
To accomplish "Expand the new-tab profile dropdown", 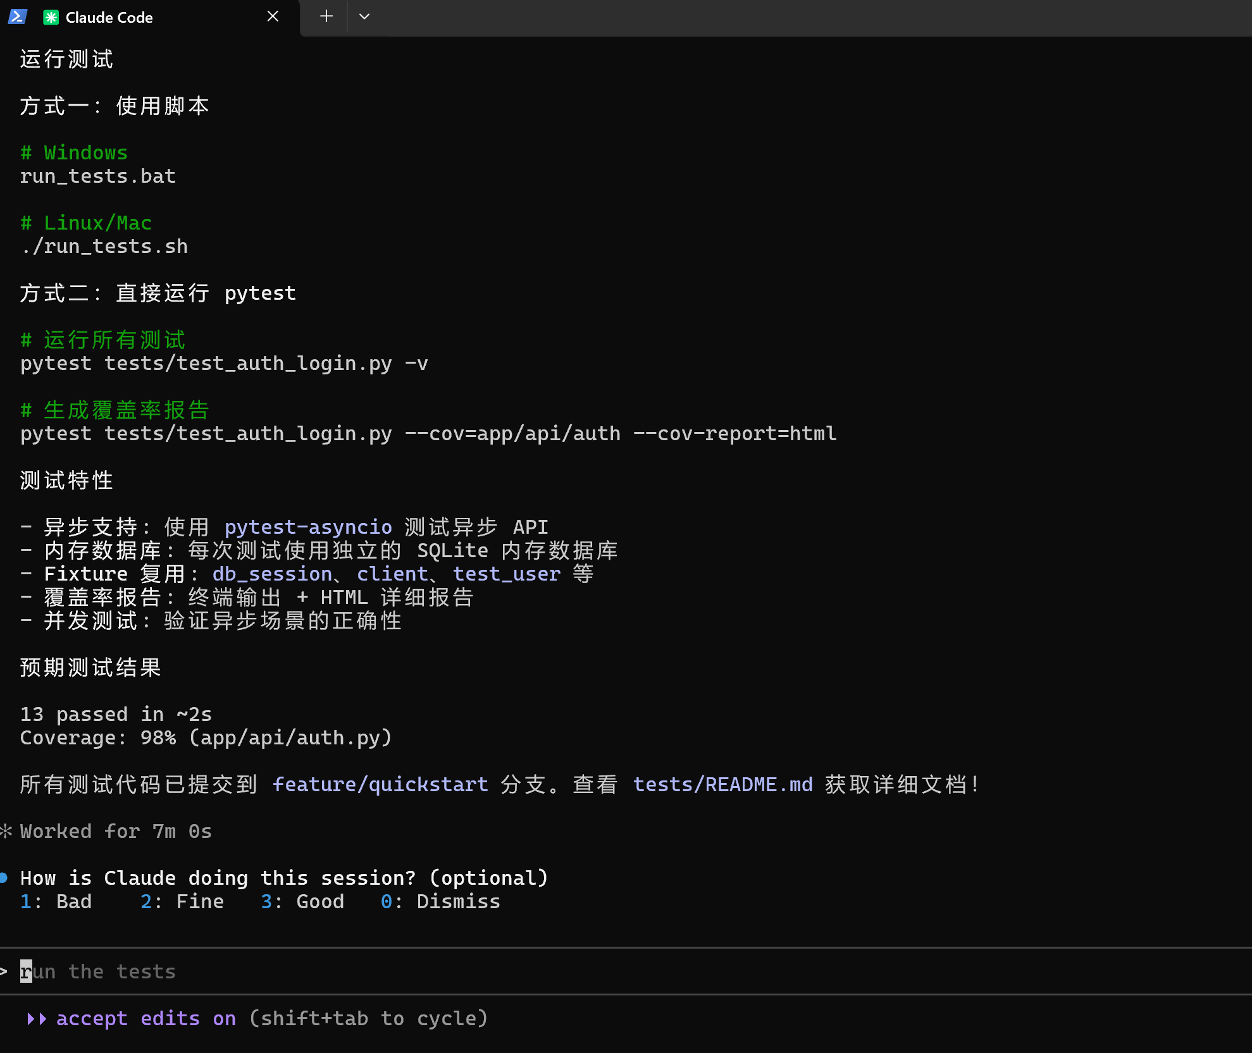I will 364,16.
